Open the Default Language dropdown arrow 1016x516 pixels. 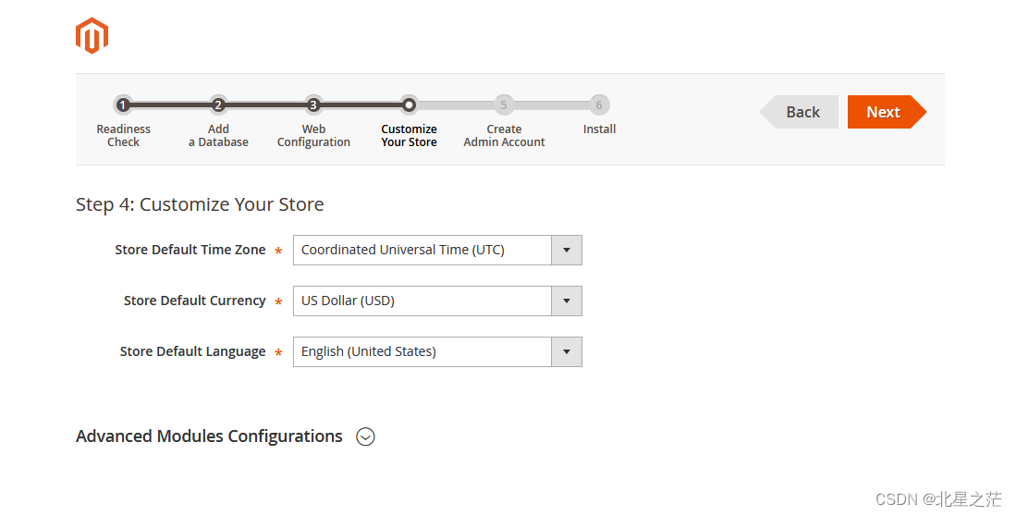(x=567, y=352)
